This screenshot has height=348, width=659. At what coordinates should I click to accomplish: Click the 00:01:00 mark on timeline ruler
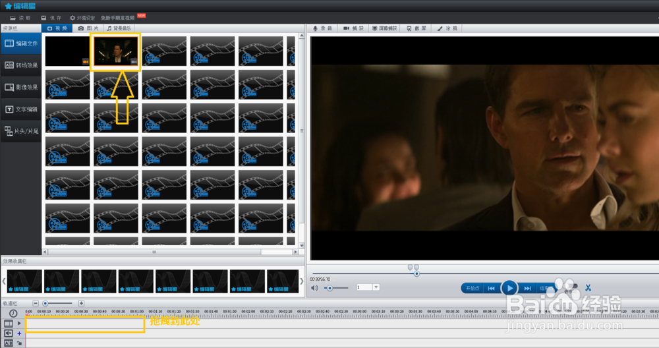point(136,312)
